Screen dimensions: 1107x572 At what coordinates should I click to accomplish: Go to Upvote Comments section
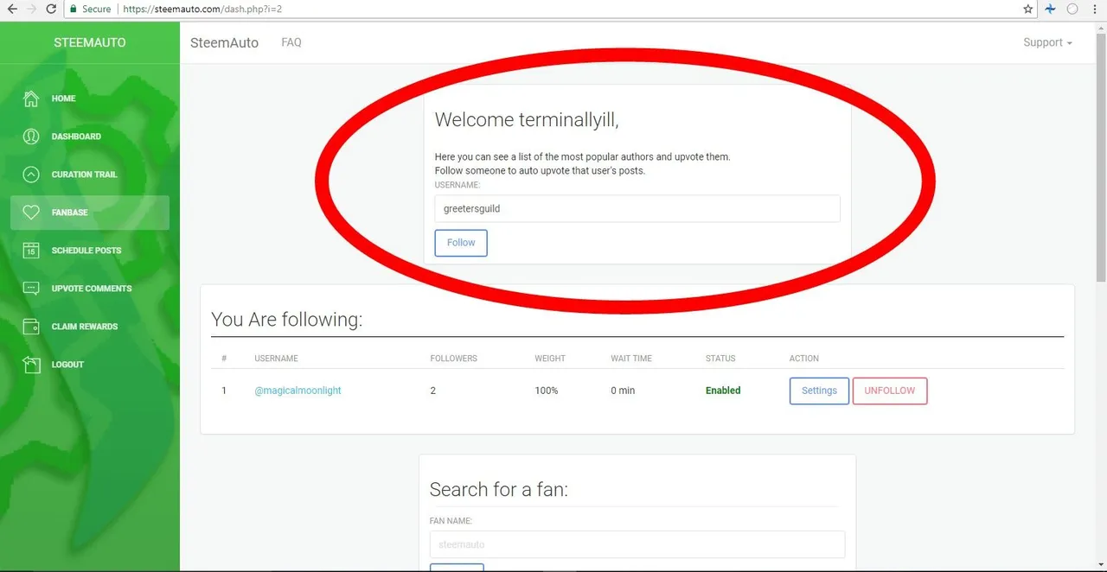tap(92, 289)
